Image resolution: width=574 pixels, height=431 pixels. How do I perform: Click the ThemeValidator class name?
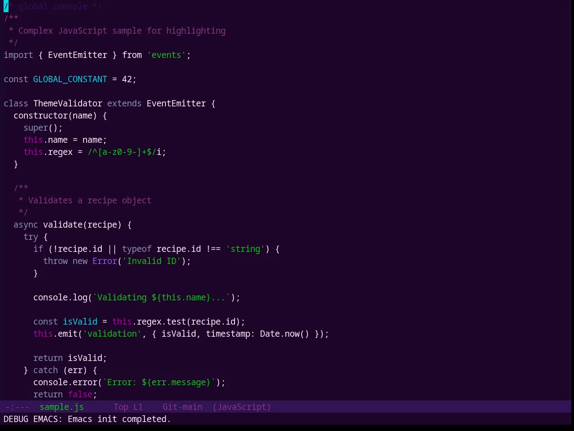(68, 103)
